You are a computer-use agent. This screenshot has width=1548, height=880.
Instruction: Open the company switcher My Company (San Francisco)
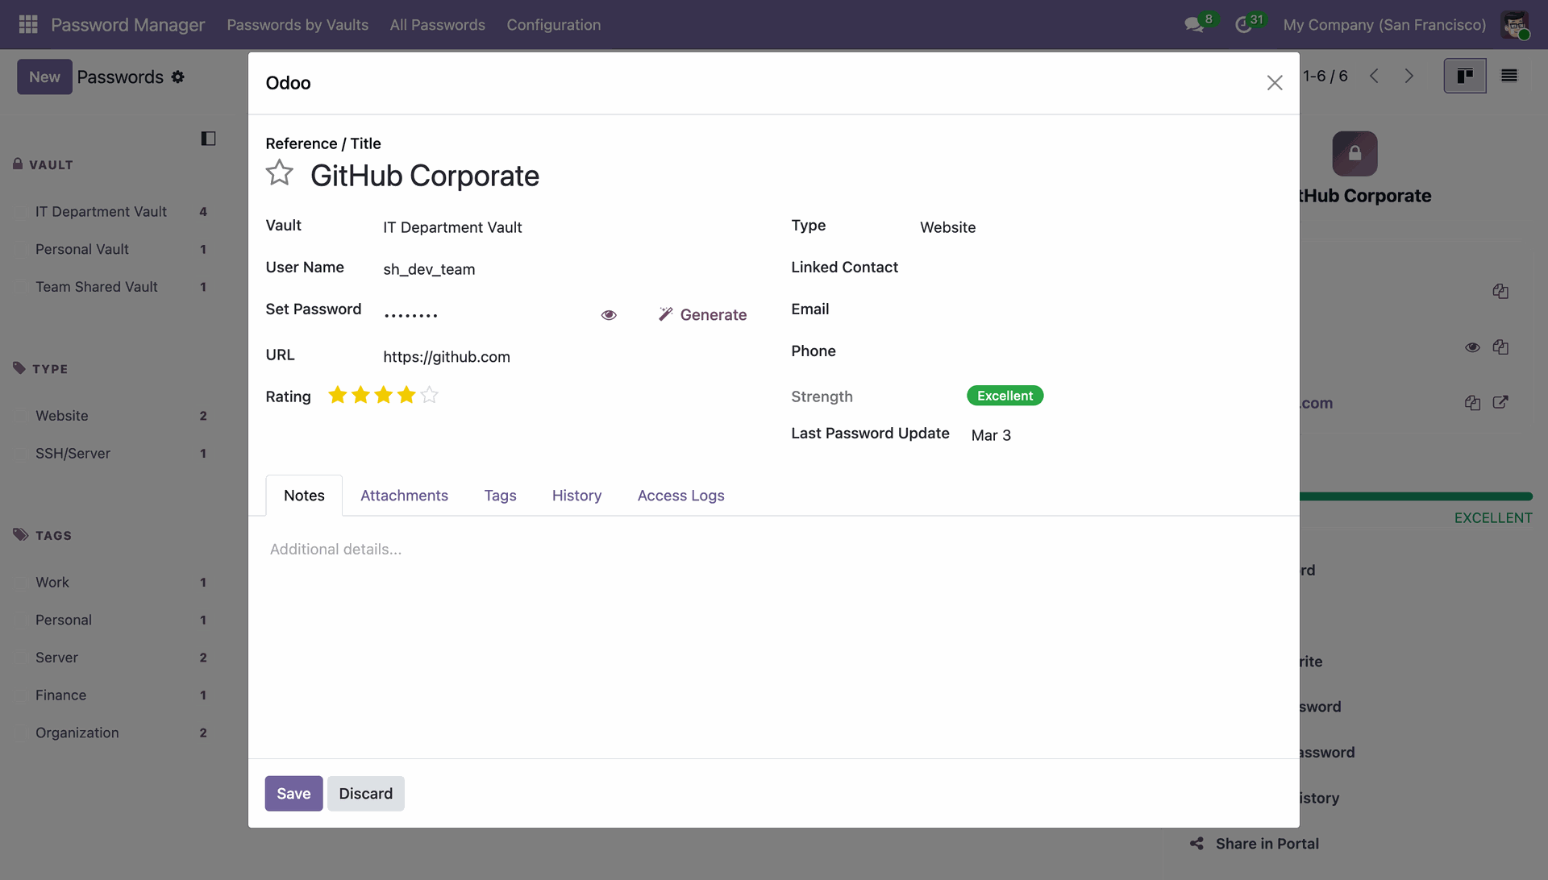point(1384,25)
